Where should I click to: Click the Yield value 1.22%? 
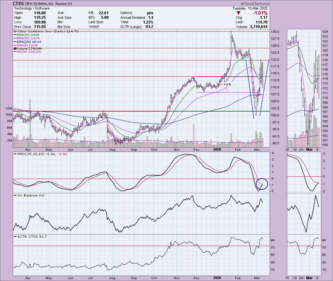148,22
